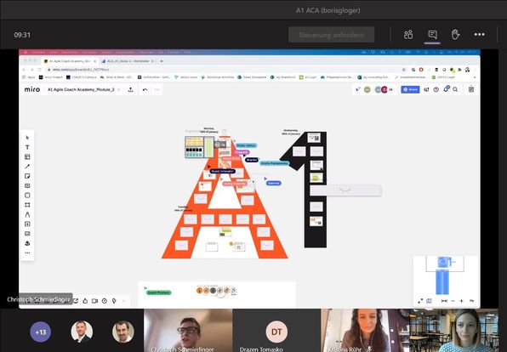This screenshot has width=507, height=352.
Task: Toggle the Teams meeting chat panel
Action: 432,35
